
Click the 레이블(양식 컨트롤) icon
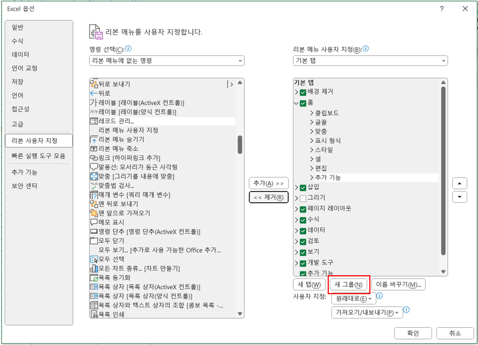tap(94, 112)
